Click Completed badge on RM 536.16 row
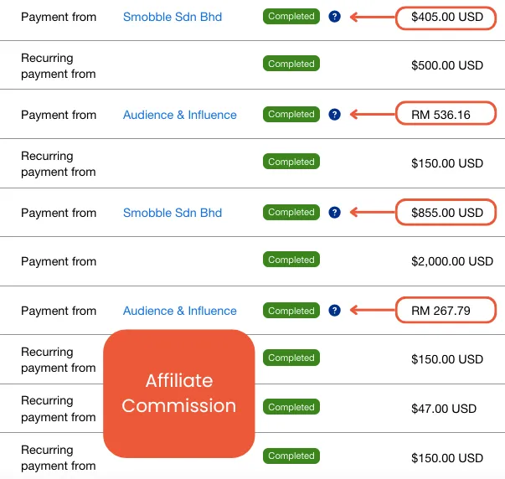The width and height of the screenshot is (505, 479). [x=291, y=115]
